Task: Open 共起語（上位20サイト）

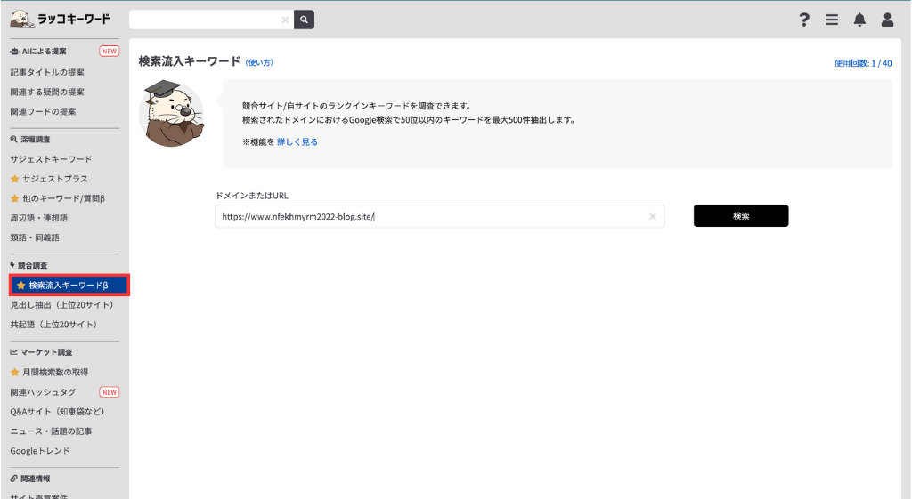Action: click(x=53, y=325)
